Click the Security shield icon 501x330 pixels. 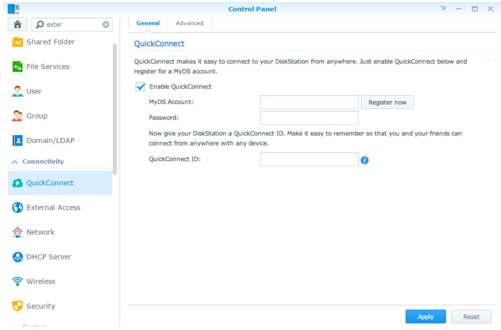point(18,306)
